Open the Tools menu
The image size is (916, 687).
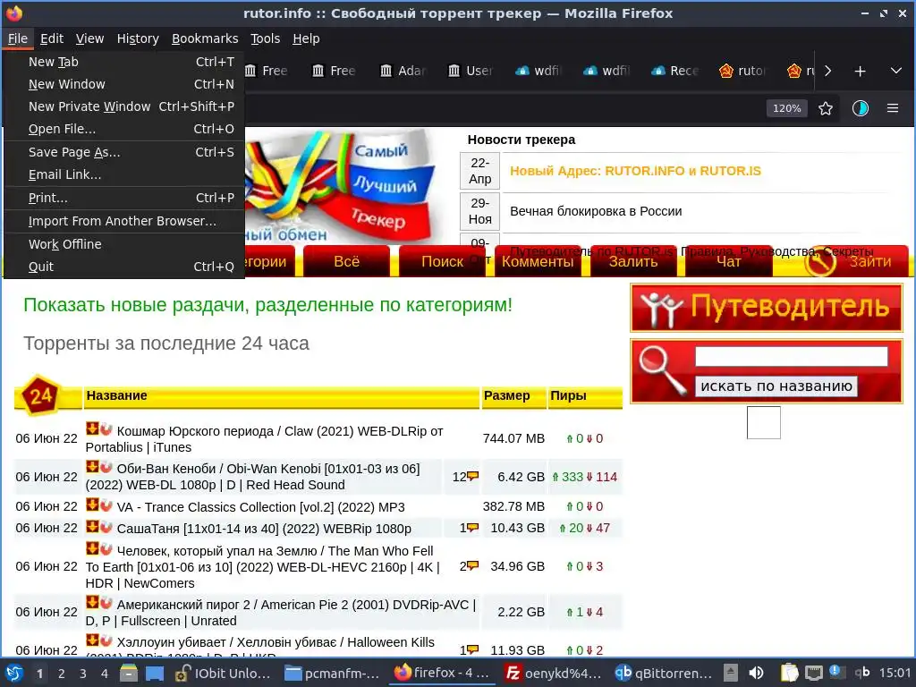(265, 38)
